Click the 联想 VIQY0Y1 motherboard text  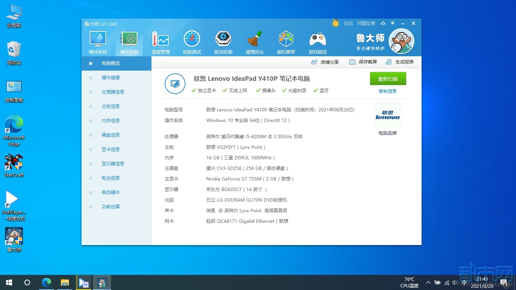[236, 147]
